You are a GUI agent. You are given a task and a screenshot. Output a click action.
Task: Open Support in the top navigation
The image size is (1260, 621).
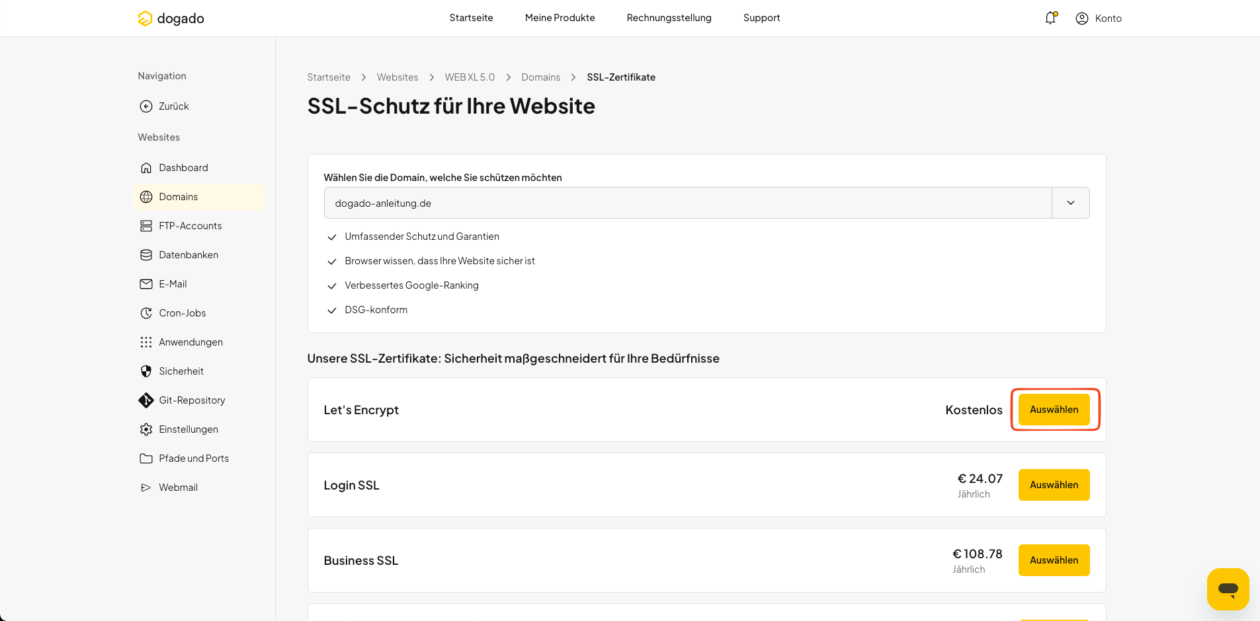(x=761, y=18)
